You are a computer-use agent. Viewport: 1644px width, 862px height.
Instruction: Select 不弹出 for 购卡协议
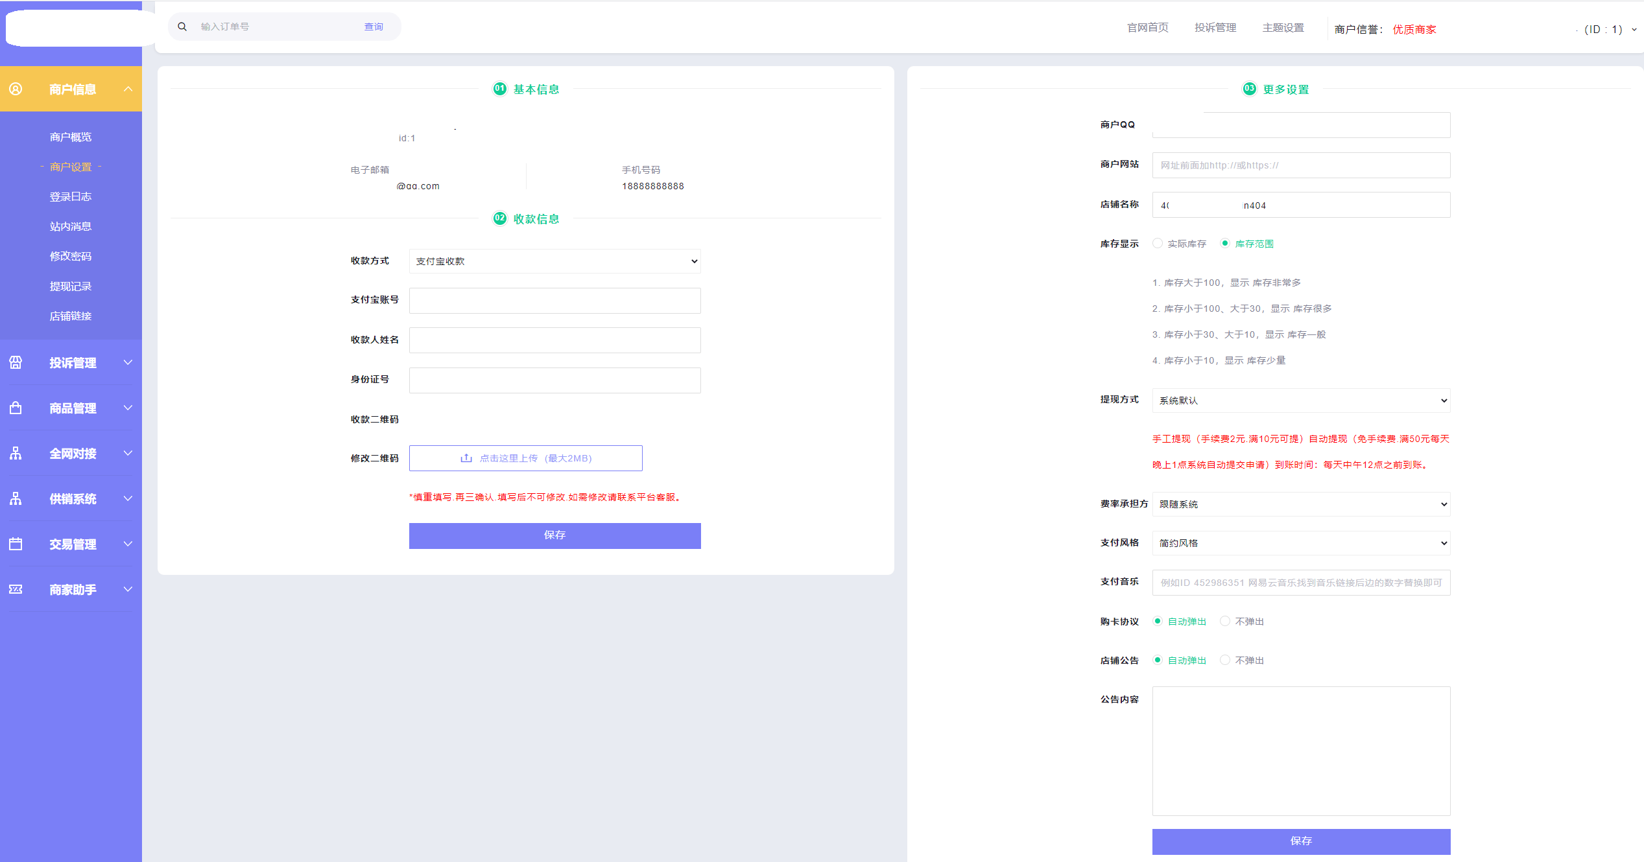coord(1225,621)
